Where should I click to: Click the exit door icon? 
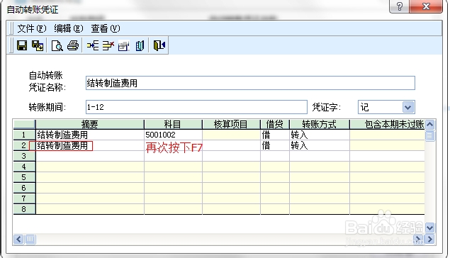click(159, 45)
